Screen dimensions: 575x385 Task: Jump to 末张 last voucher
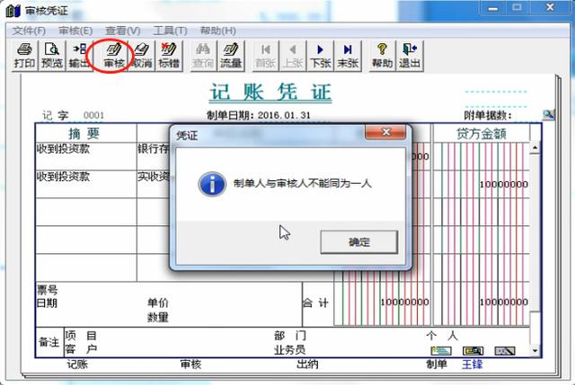(348, 56)
